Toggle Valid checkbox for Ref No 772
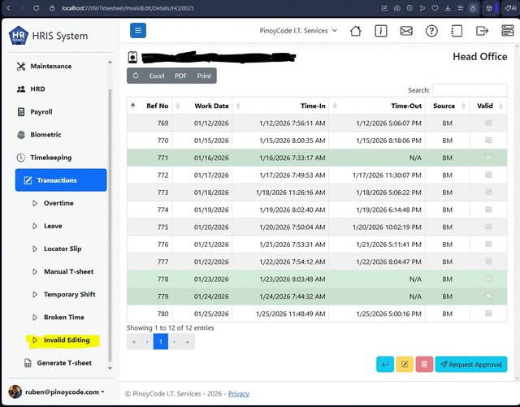This screenshot has width=520, height=407. tap(488, 175)
